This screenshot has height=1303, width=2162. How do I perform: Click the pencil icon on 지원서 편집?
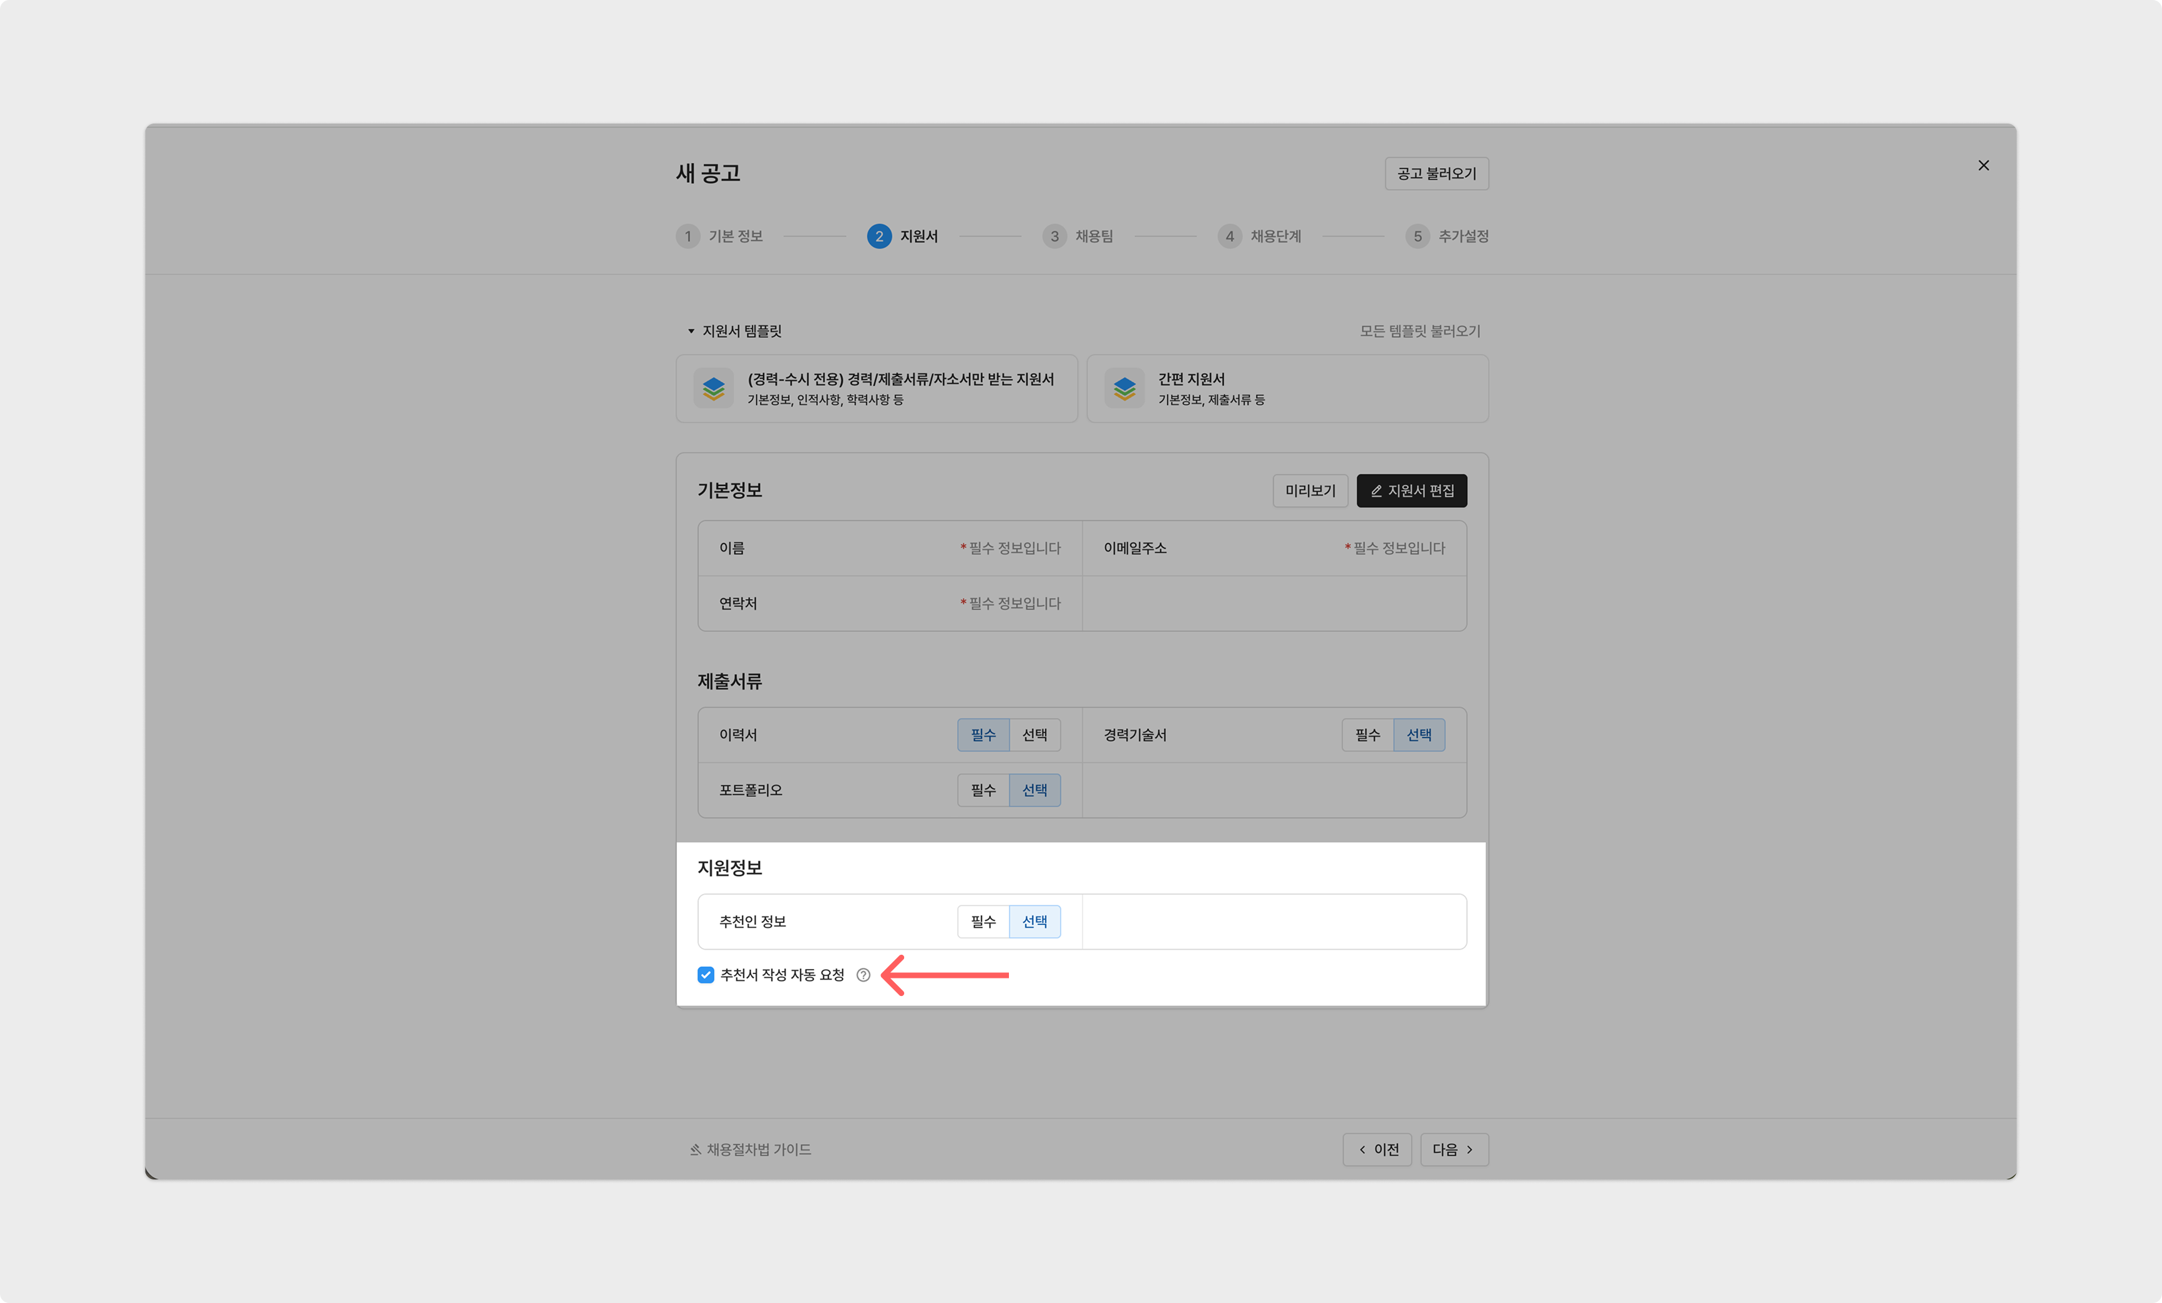1376,490
